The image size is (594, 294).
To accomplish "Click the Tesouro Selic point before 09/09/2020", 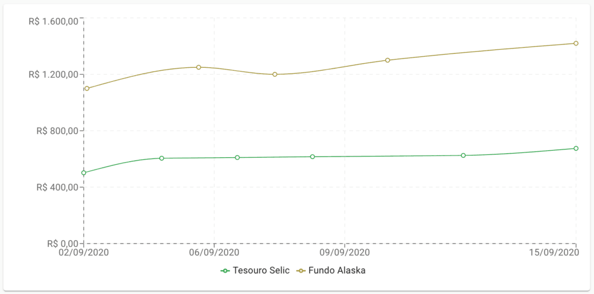I will coord(313,157).
